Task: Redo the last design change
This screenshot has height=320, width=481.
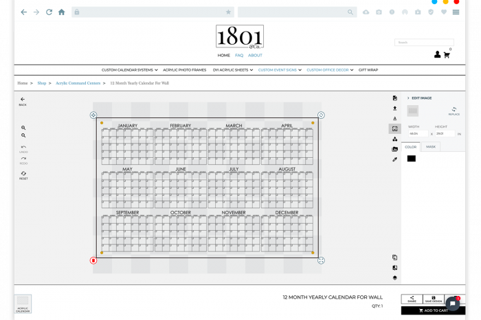Action: click(23, 160)
